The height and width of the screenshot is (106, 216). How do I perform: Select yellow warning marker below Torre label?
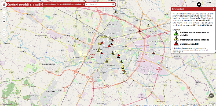coord(148,25)
